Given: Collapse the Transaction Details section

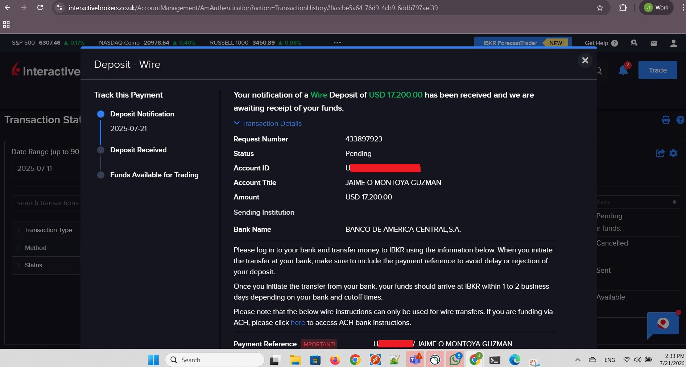Looking at the screenshot, I should [268, 123].
